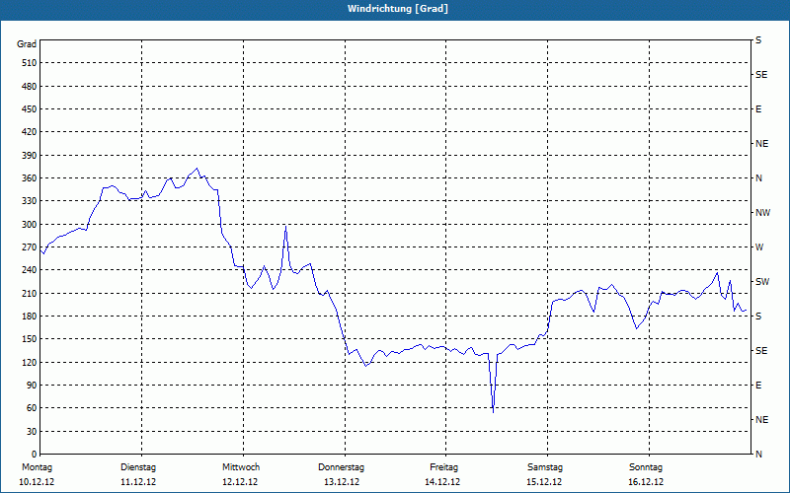The height and width of the screenshot is (493, 790).
Task: Click the 360 y-axis value
Action: (x=30, y=178)
